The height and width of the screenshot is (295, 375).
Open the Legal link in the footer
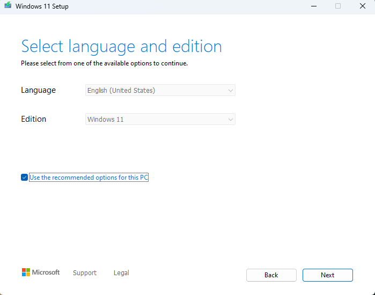click(x=121, y=273)
